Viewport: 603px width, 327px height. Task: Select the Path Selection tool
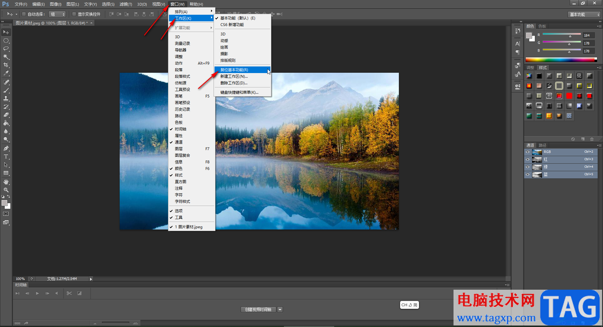[x=6, y=165]
